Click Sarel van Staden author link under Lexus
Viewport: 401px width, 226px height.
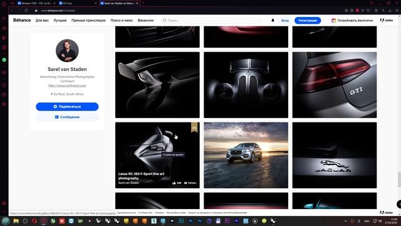[128, 183]
